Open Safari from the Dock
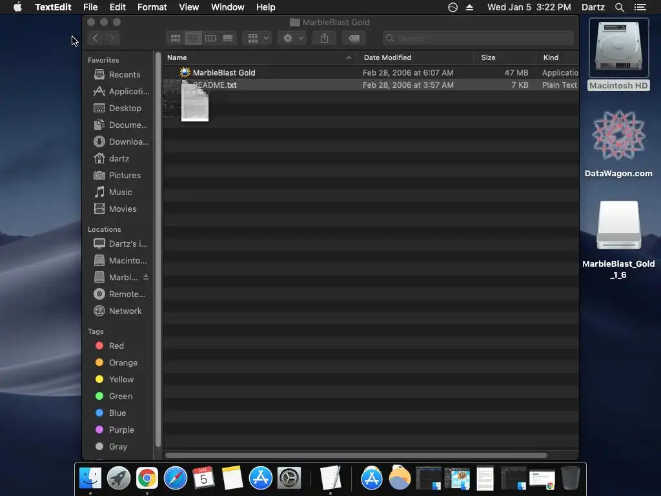This screenshot has width=661, height=496. click(x=176, y=479)
